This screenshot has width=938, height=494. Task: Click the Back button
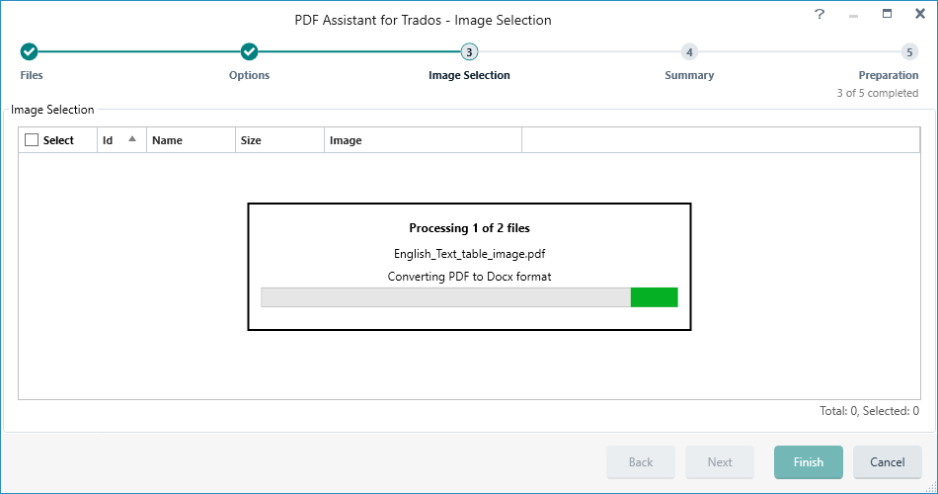tap(641, 462)
